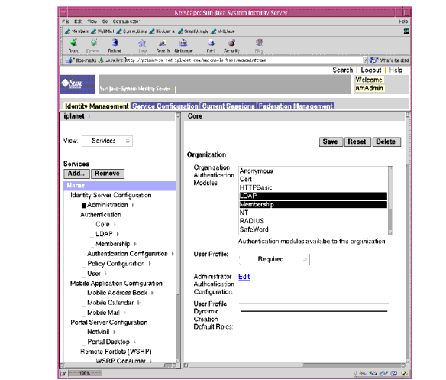Open the Netscape toolbar icon
This screenshot has height=380, width=446.
183,43
